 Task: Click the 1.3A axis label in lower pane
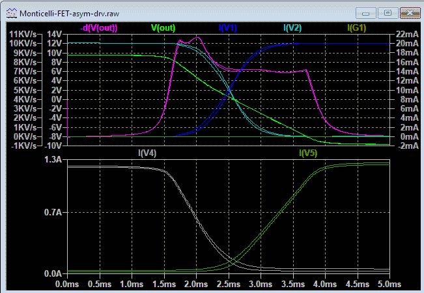(53, 160)
